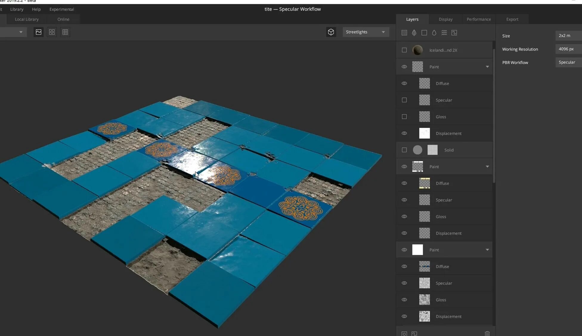Image resolution: width=582 pixels, height=336 pixels.
Task: Select the single-image 2D view icon
Action: click(x=38, y=32)
